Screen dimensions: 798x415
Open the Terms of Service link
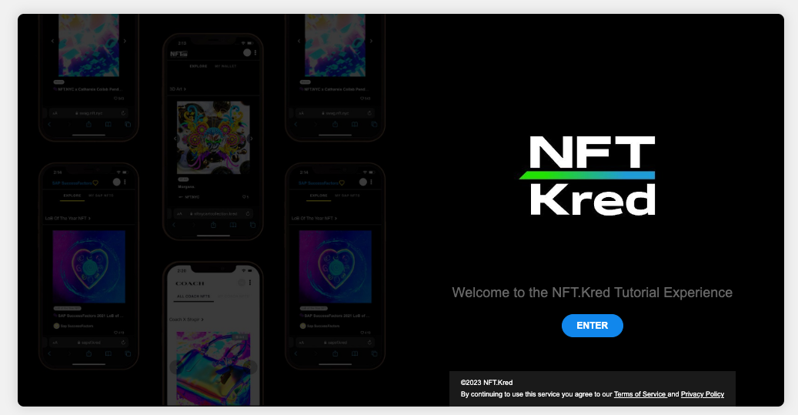639,394
